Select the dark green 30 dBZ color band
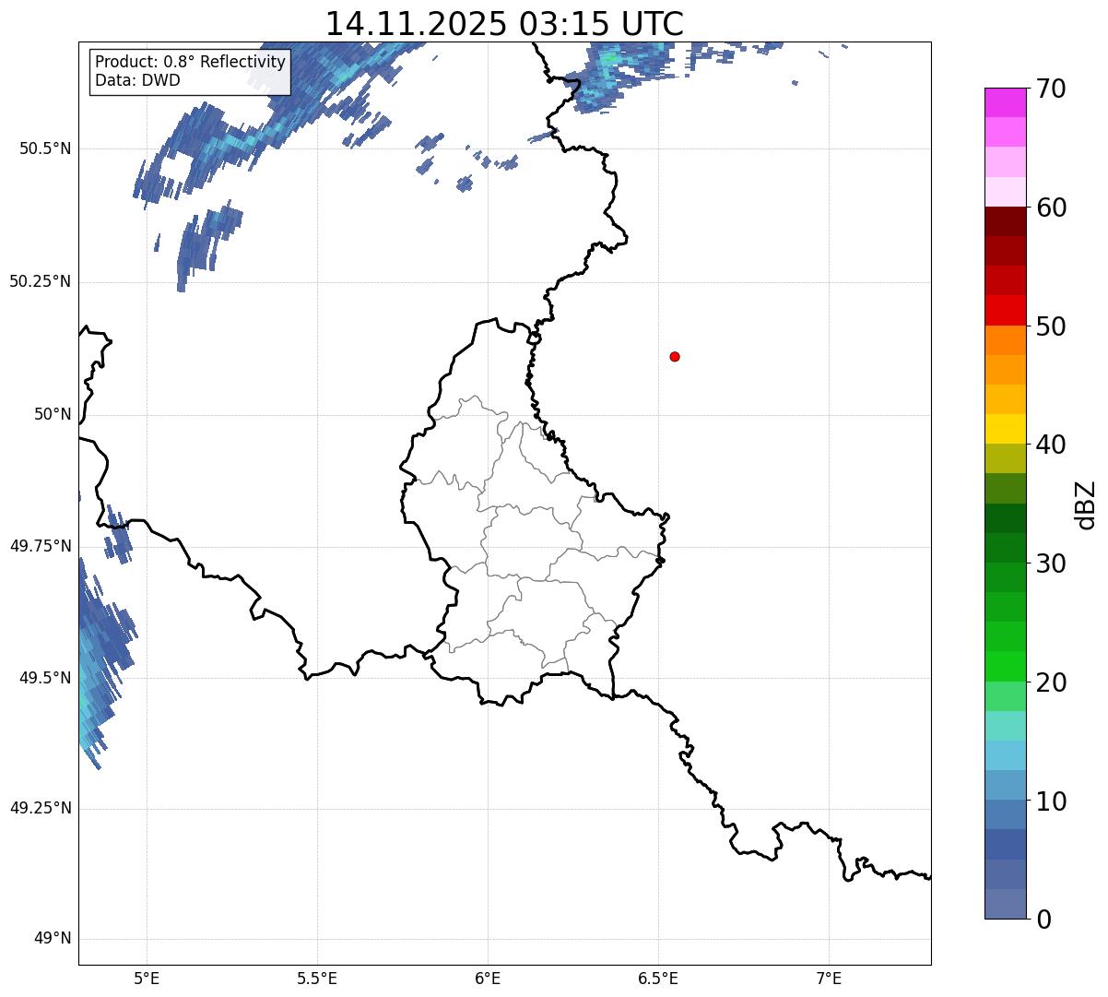The height and width of the screenshot is (997, 1108). pos(1005,548)
